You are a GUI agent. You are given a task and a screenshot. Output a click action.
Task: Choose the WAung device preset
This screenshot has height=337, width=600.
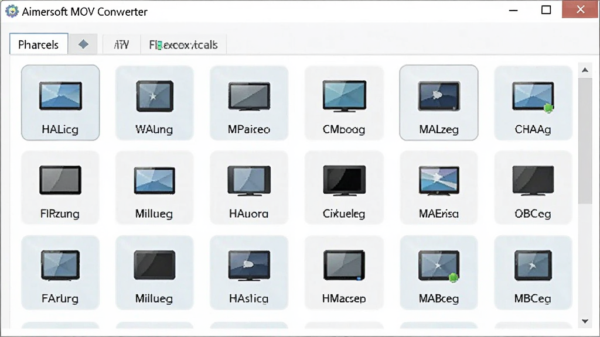155,102
